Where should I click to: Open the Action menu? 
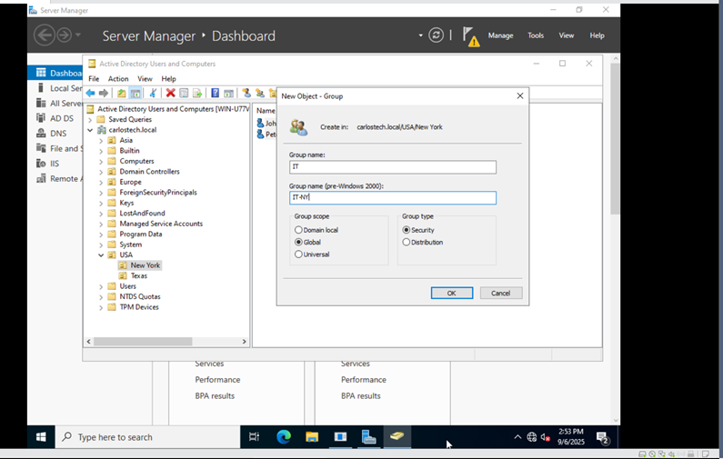click(x=118, y=79)
